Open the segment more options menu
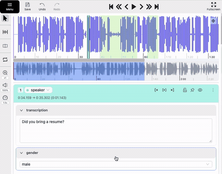The height and width of the screenshot is (174, 222). 213,90
